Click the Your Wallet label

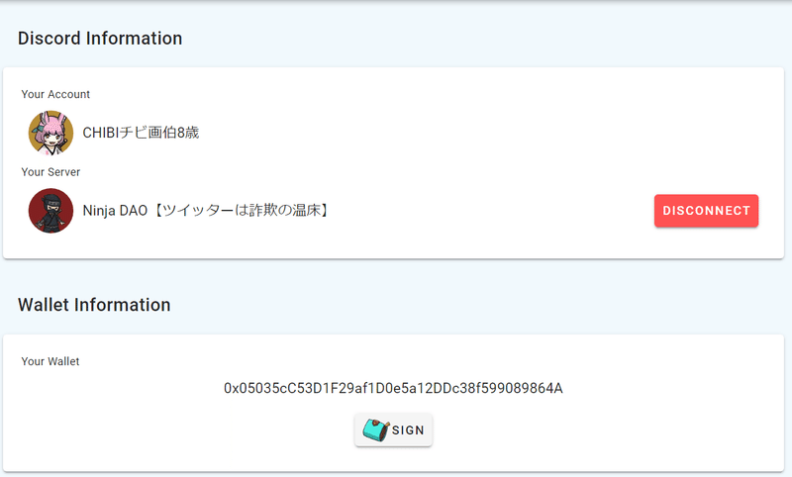coord(50,361)
